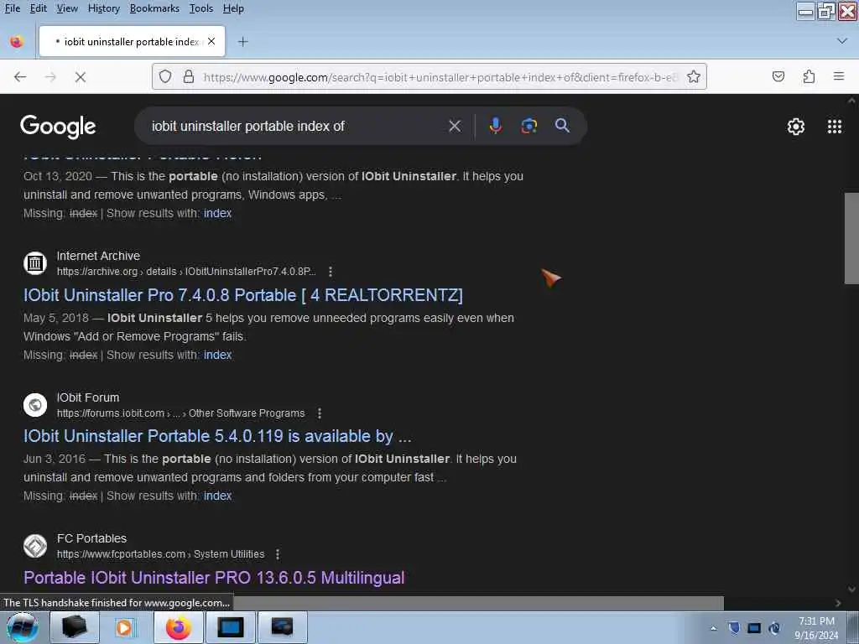859x644 pixels.
Task: Open the Google apps grid
Action: tap(835, 127)
